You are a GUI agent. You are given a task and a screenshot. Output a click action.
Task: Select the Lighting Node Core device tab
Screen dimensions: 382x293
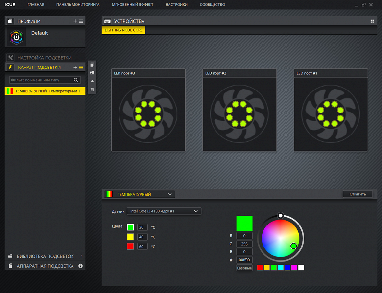click(x=123, y=30)
